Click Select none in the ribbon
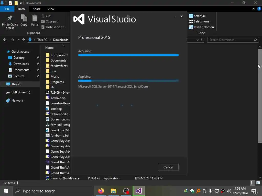Viewport: 262px width, 196px height. pyautogui.click(x=199, y=21)
